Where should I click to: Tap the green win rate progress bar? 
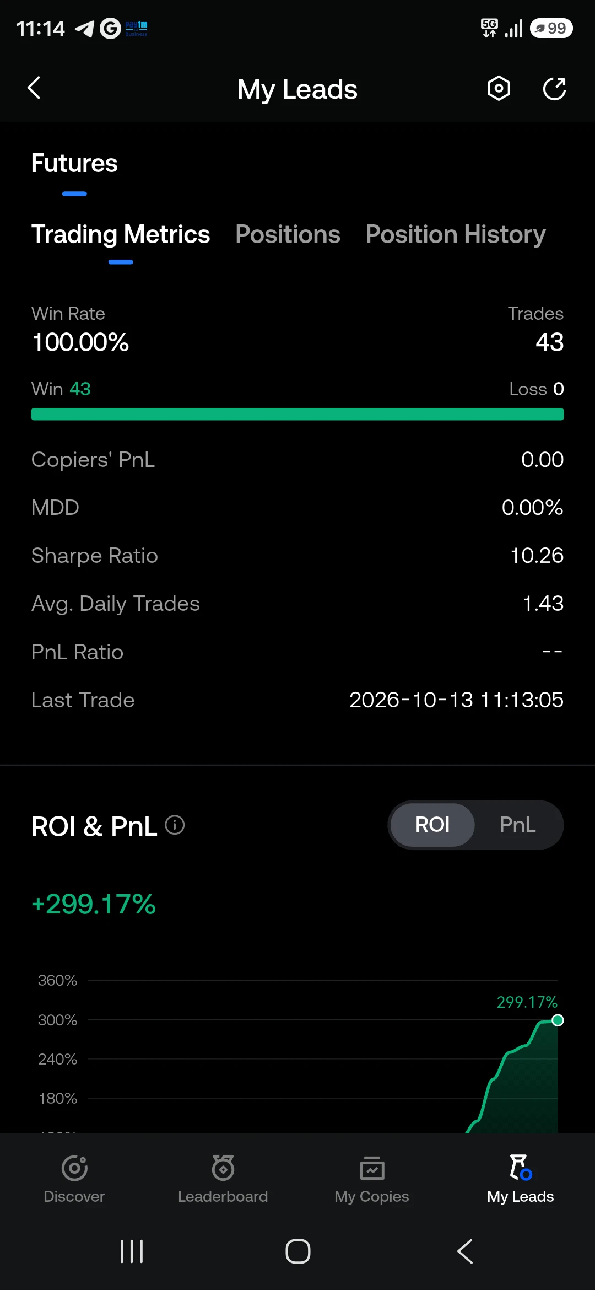pos(297,414)
